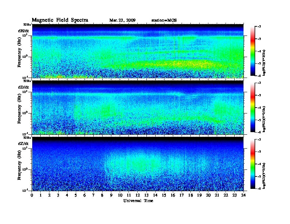Click the log PSD label beside dH/dt color bar
The width and height of the screenshot is (290, 224).
[264, 63]
